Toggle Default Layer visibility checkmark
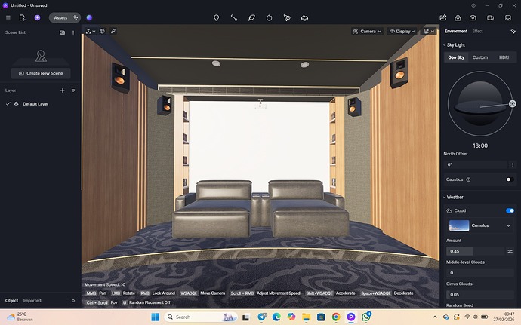Screen dimensions: 521x325 pyautogui.click(x=8, y=103)
